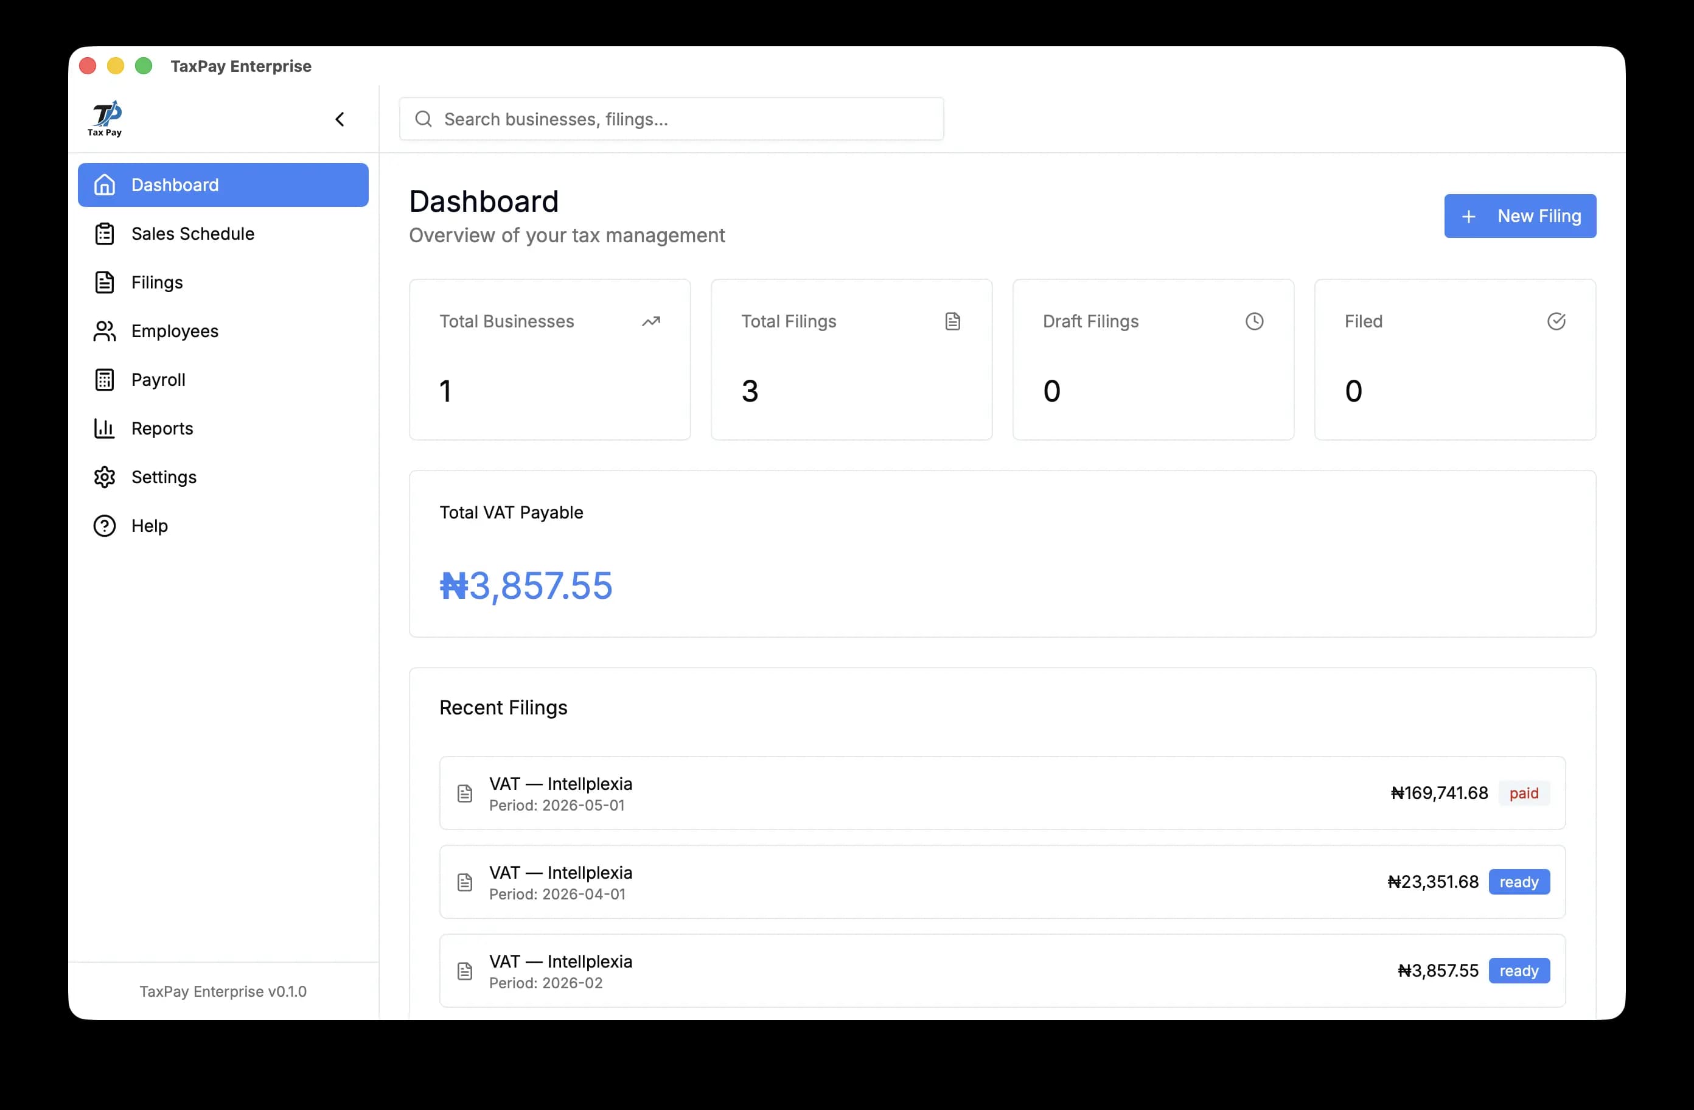Viewport: 1694px width, 1110px height.
Task: Click the Recent Filings heading
Action: point(503,708)
